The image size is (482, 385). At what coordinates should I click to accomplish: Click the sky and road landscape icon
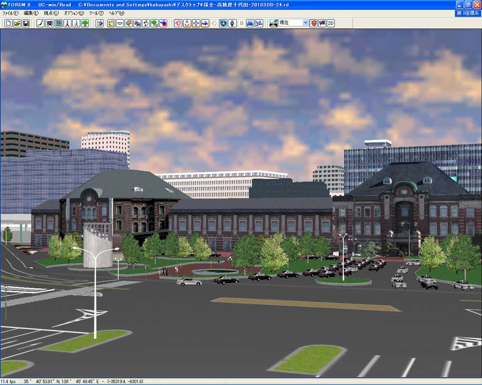tap(274, 23)
